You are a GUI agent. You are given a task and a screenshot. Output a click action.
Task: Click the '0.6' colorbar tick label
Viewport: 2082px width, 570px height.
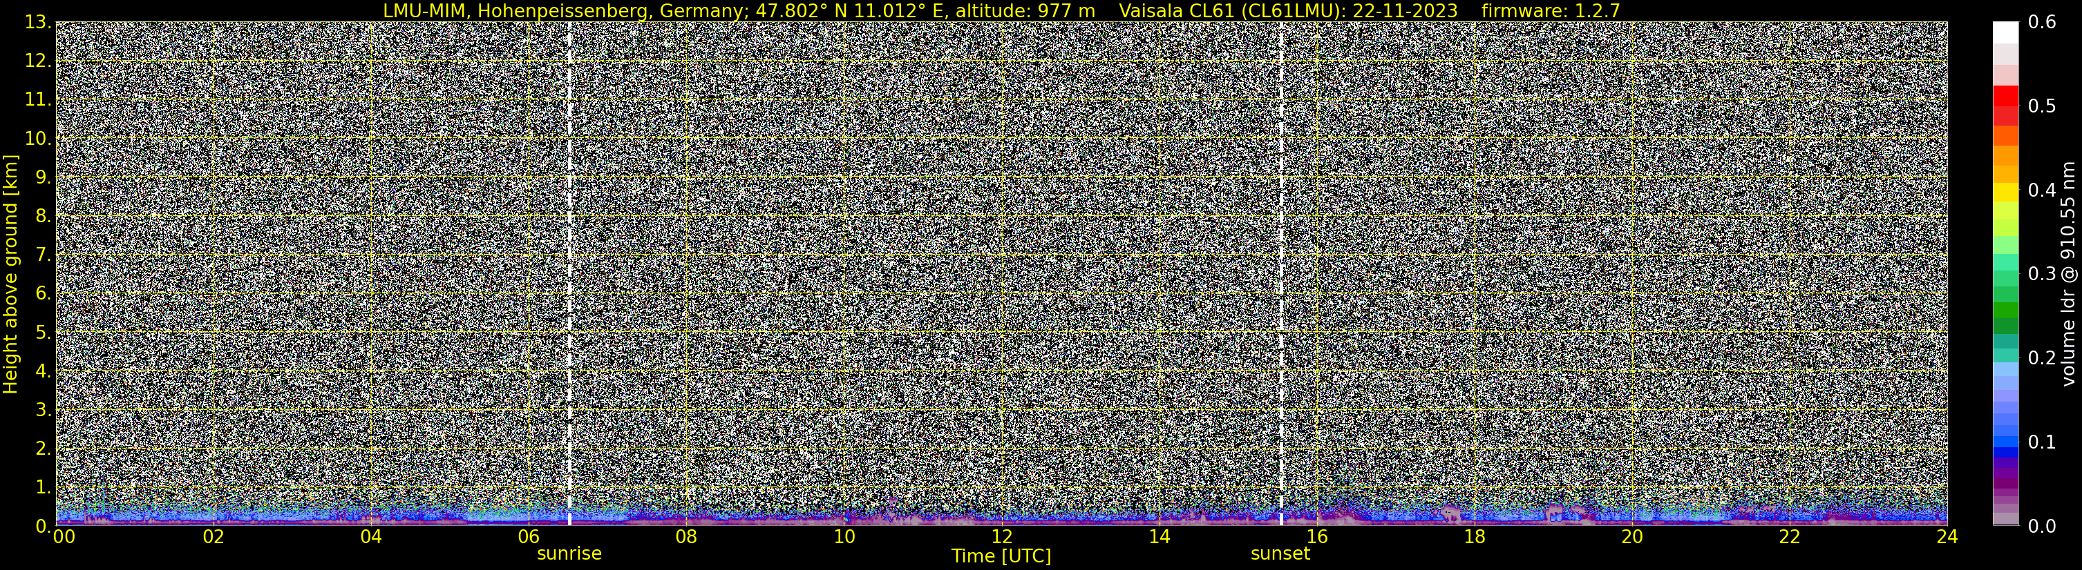2042,23
